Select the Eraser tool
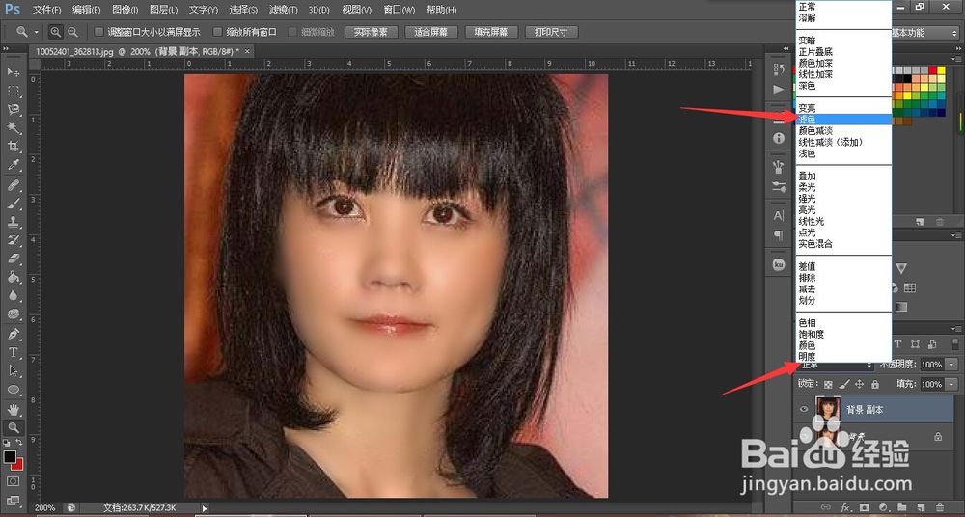Image resolution: width=965 pixels, height=517 pixels. point(14,258)
